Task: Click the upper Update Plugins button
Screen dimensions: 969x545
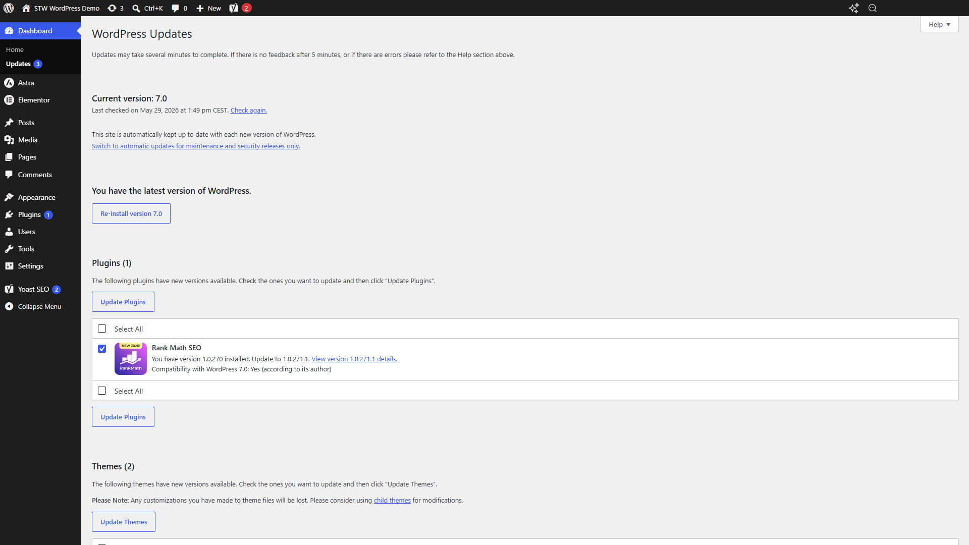Action: pos(123,302)
